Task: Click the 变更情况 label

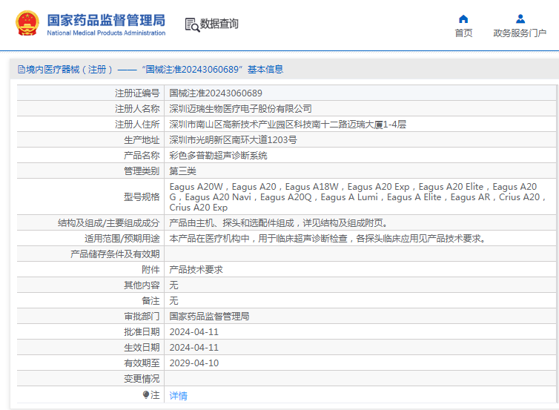Action: [142, 379]
